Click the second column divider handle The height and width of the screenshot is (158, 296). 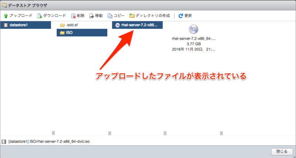[110, 133]
